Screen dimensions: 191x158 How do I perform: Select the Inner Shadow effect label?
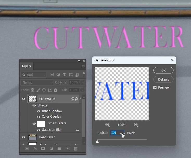tap(52, 111)
